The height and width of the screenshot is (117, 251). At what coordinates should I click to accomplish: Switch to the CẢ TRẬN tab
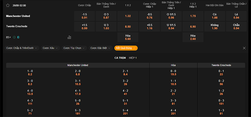coord(120,58)
